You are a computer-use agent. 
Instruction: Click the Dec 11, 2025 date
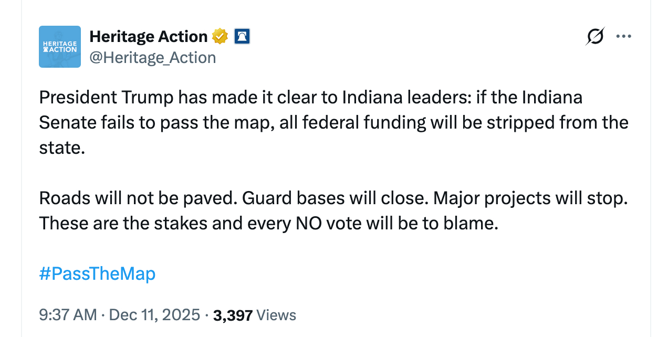click(154, 315)
